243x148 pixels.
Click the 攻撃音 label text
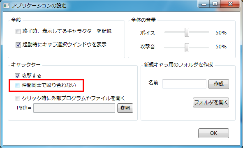(x=147, y=47)
